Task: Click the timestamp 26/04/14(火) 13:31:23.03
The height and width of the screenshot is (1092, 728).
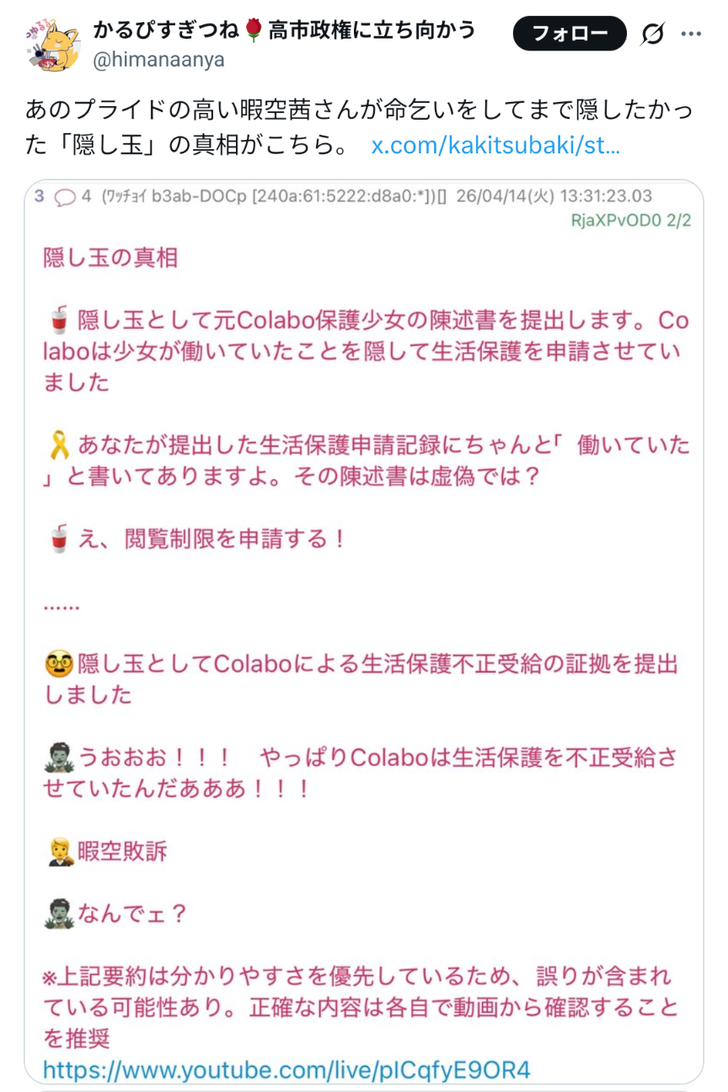Action: point(554,196)
